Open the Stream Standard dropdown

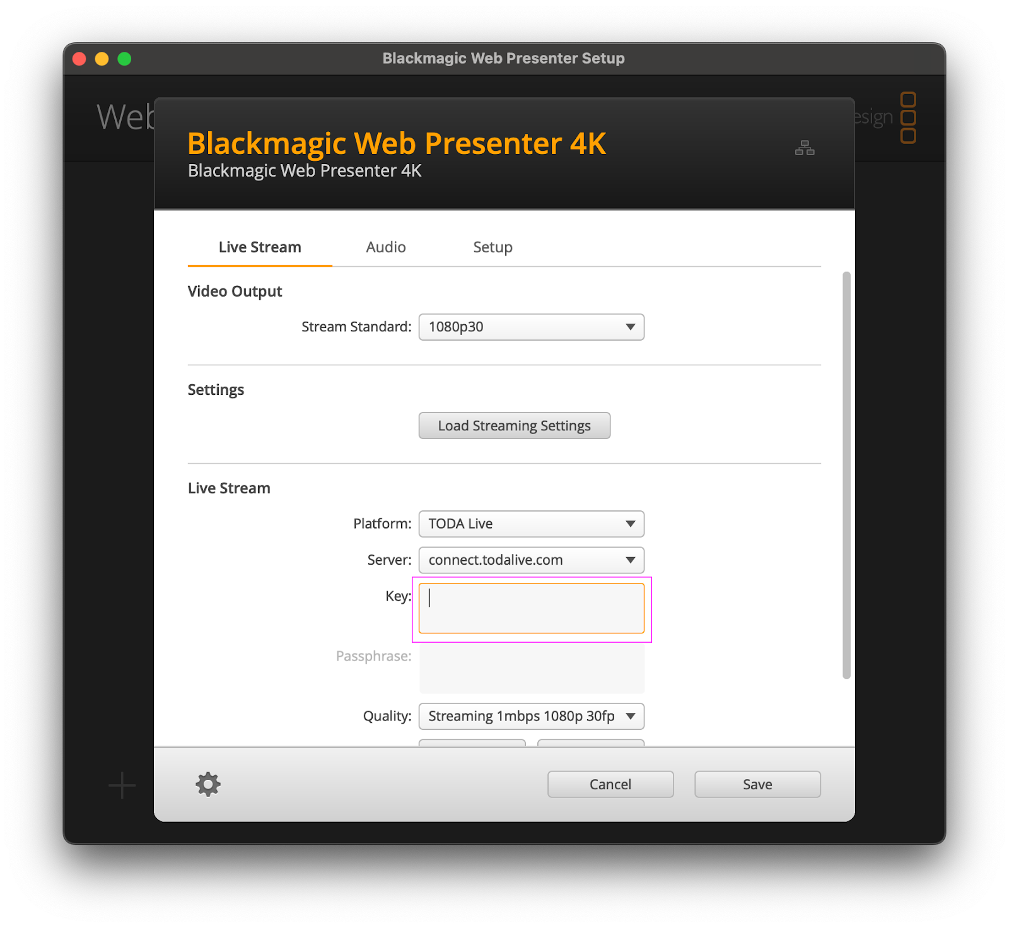(x=532, y=327)
